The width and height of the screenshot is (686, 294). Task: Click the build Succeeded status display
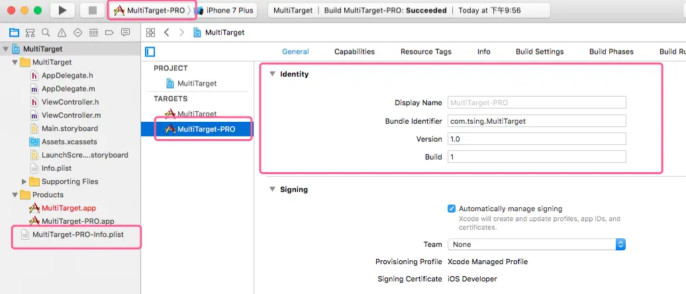click(409, 11)
